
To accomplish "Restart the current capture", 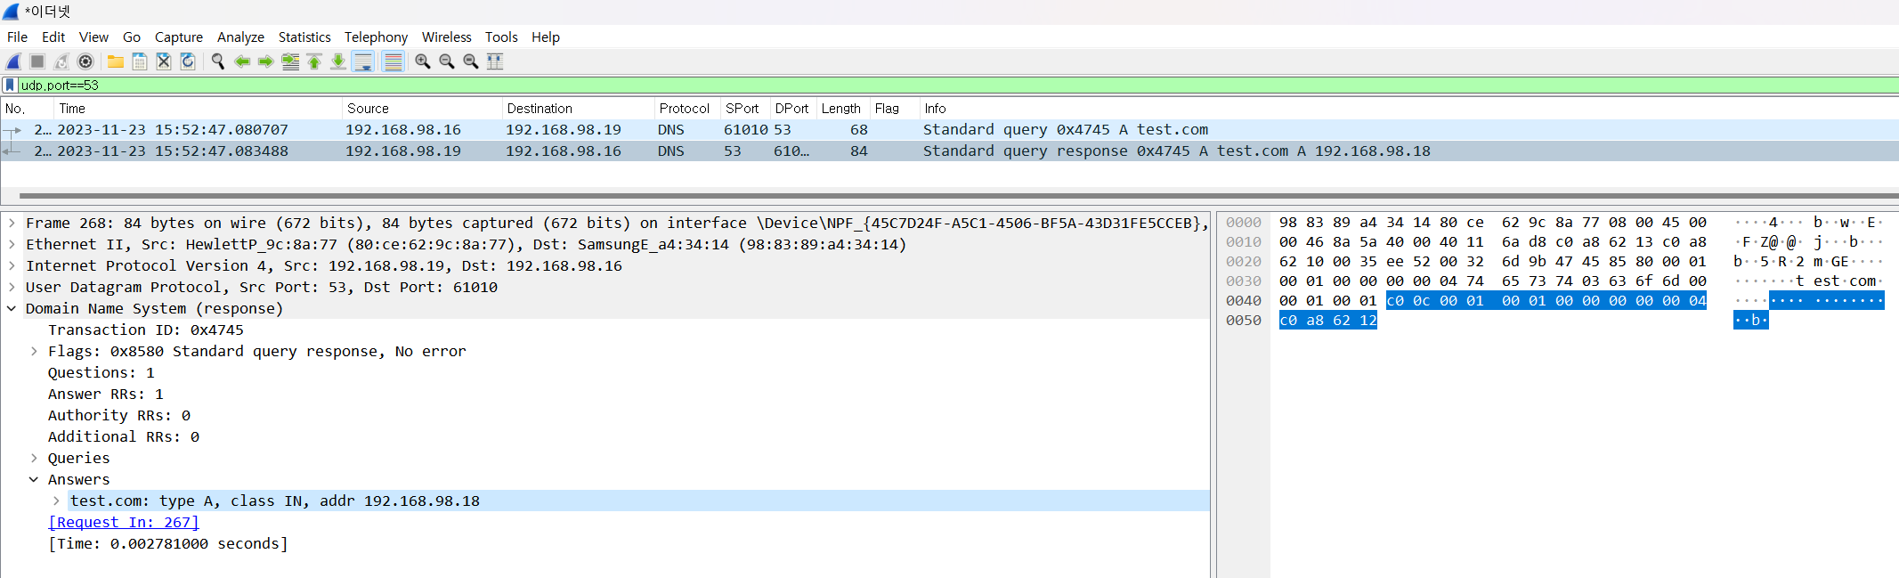I will click(x=61, y=61).
